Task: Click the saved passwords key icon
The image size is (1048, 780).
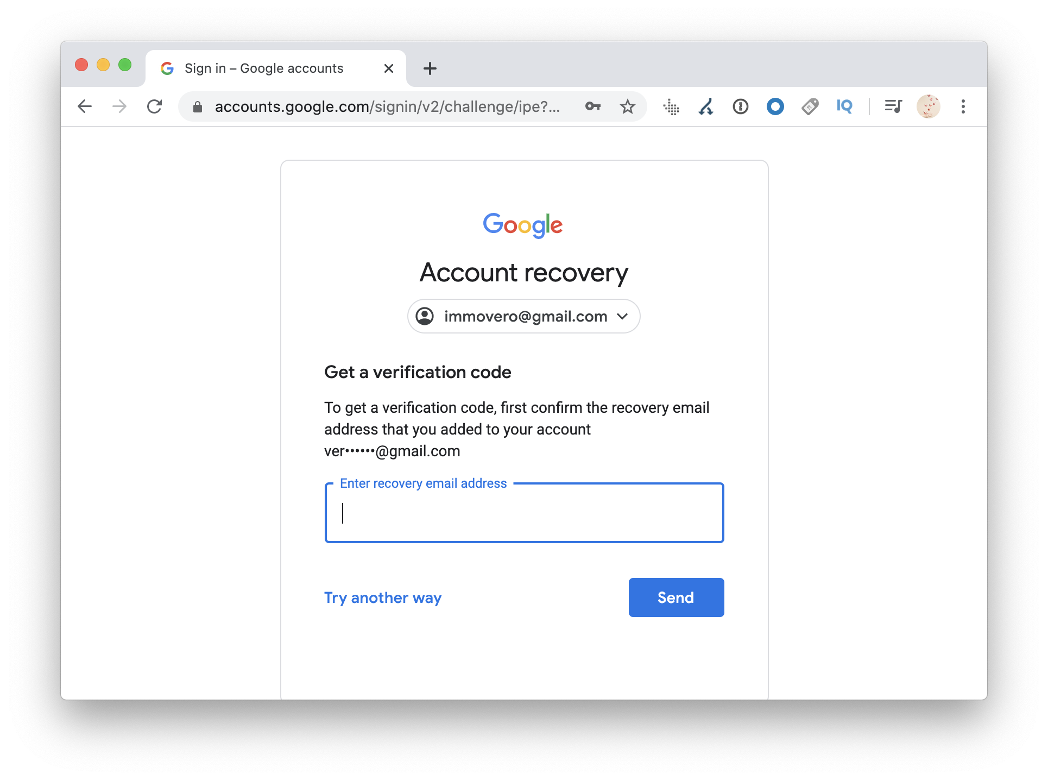Action: pyautogui.click(x=593, y=106)
